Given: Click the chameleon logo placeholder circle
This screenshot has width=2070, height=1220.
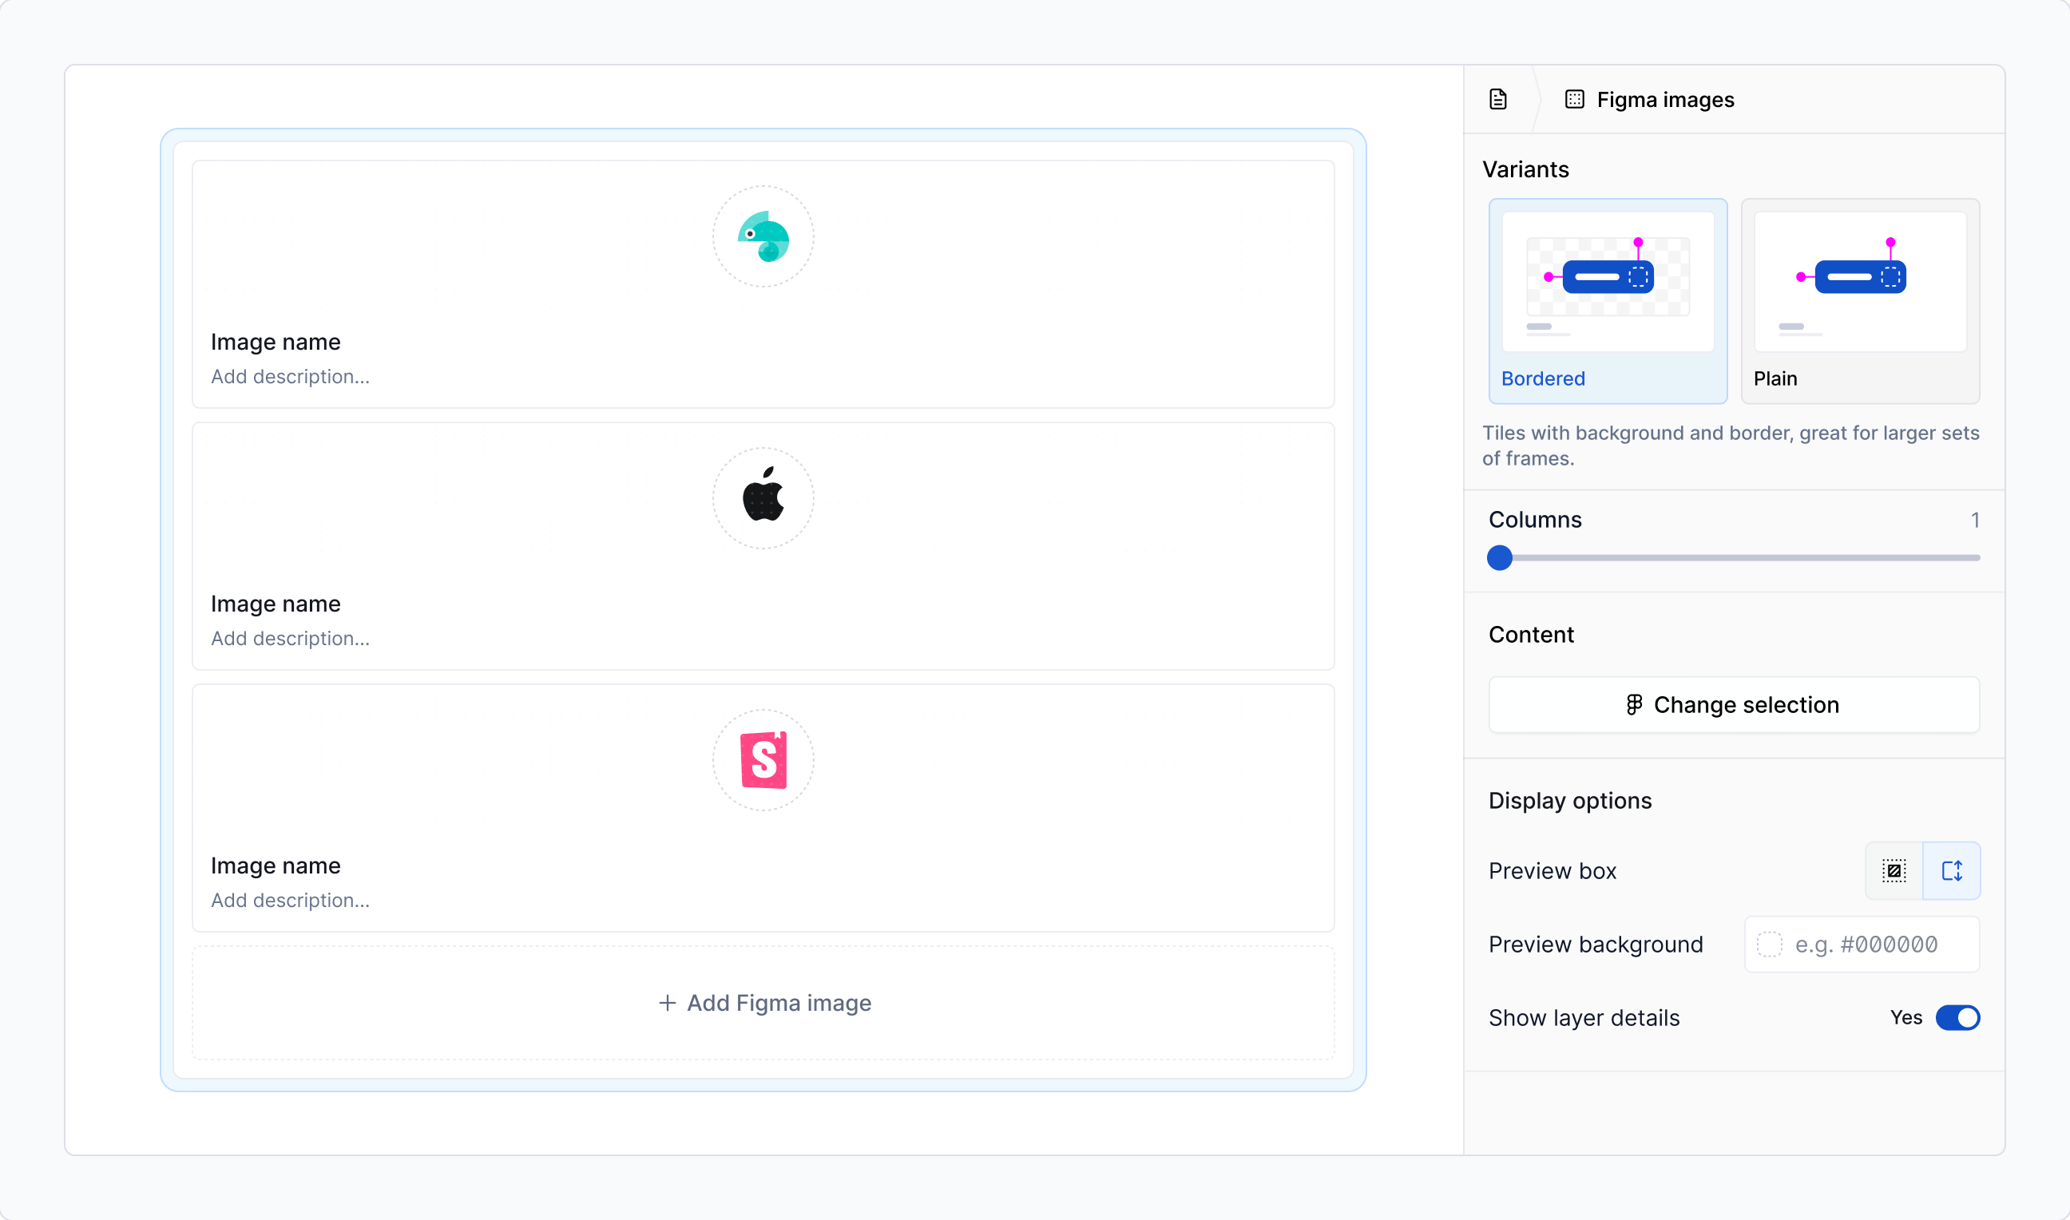Looking at the screenshot, I should point(762,237).
